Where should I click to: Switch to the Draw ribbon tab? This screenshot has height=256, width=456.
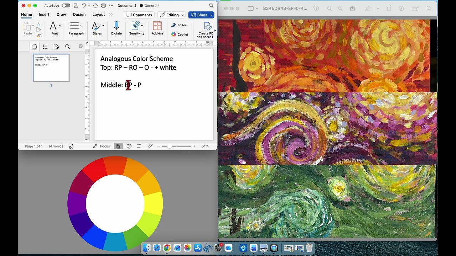point(61,15)
